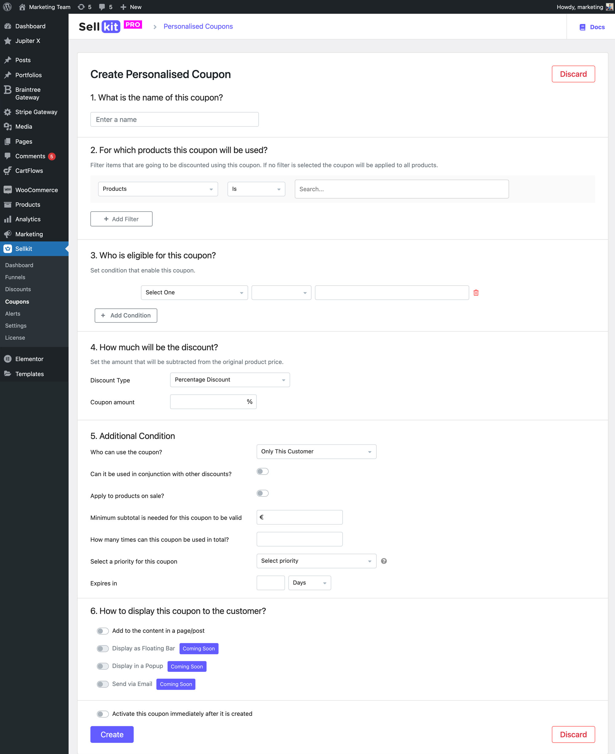Viewport: 615px width, 754px height.
Task: Open WooCommerce from the sidebar icon
Action: [7, 190]
